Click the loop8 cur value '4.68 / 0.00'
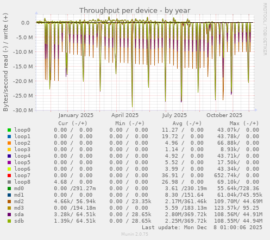 [73, 182]
